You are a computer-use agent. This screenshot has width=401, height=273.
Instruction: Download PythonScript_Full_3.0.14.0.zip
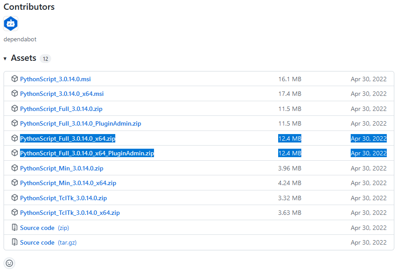pos(61,109)
